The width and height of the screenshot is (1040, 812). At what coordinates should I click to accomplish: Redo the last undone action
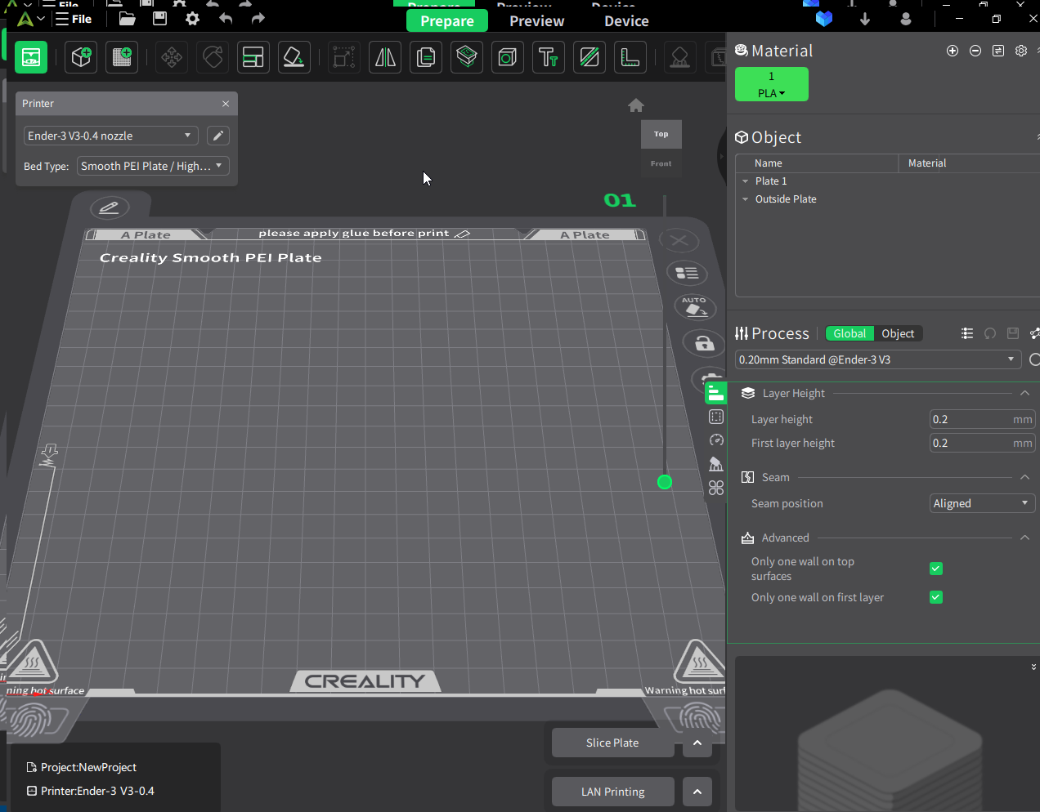pyautogui.click(x=258, y=18)
